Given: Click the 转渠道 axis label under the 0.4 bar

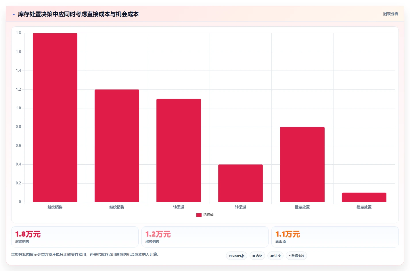Looking at the screenshot, I should coord(240,207).
